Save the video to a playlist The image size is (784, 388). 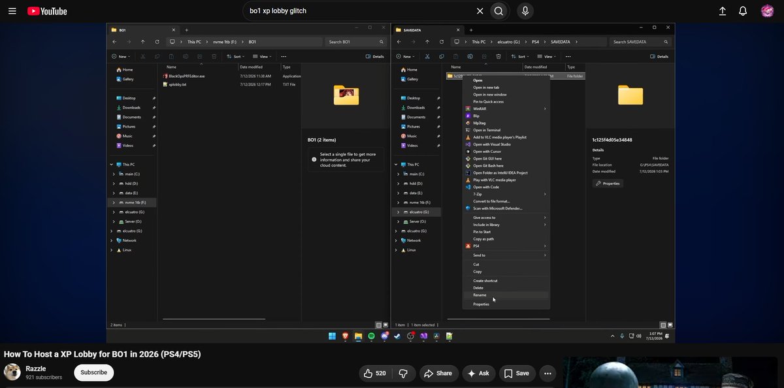[x=516, y=373]
